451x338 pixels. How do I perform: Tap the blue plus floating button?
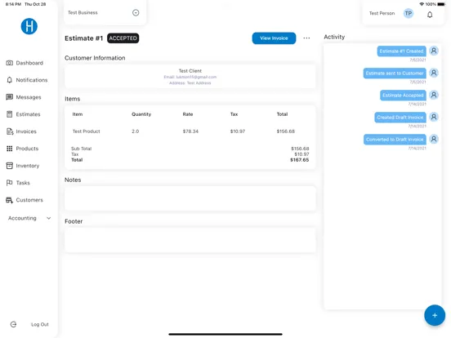pos(435,315)
